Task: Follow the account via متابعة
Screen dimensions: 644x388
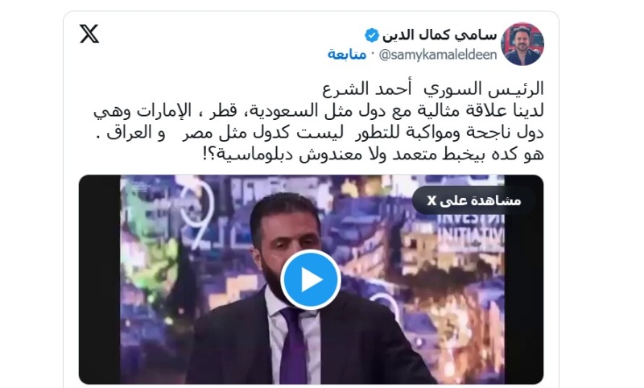Action: pyautogui.click(x=347, y=54)
